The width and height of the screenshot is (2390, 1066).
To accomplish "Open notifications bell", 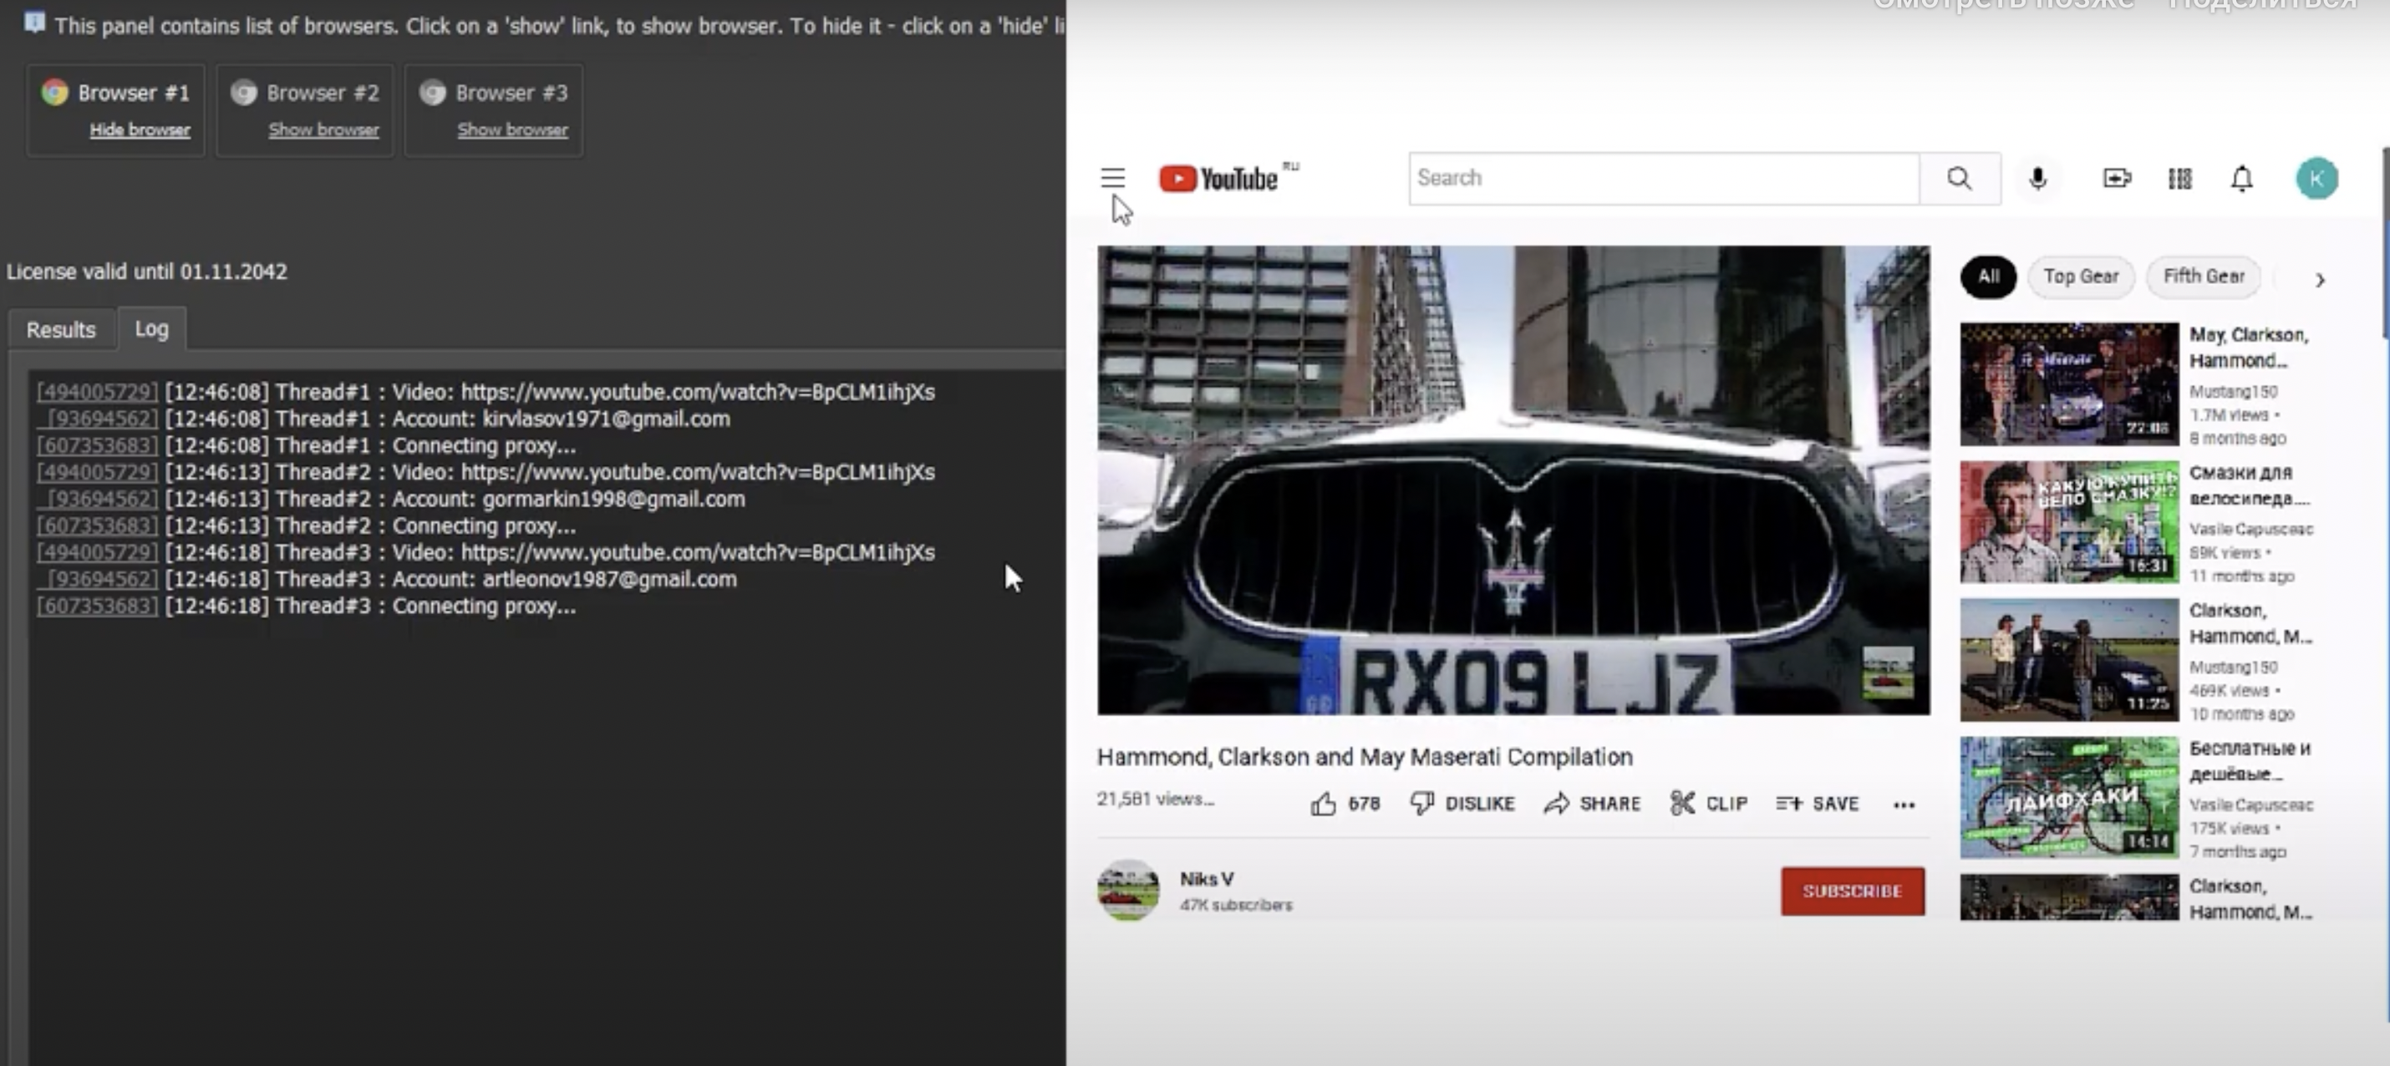I will click(x=2241, y=178).
